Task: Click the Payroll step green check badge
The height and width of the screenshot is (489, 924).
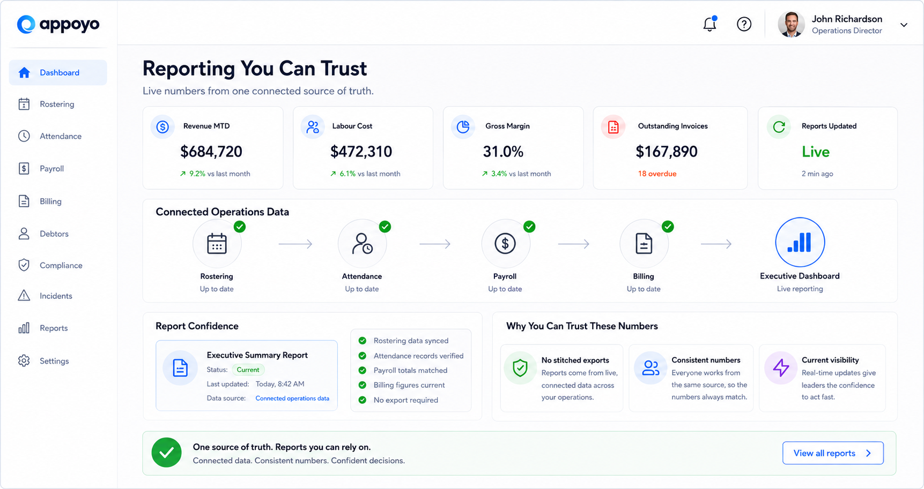Action: tap(529, 227)
